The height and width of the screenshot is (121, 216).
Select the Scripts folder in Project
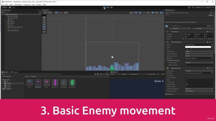pyautogui.click(x=8, y=87)
